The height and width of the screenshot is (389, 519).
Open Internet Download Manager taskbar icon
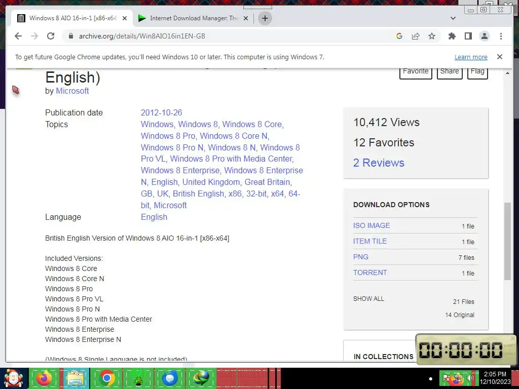pyautogui.click(x=201, y=378)
